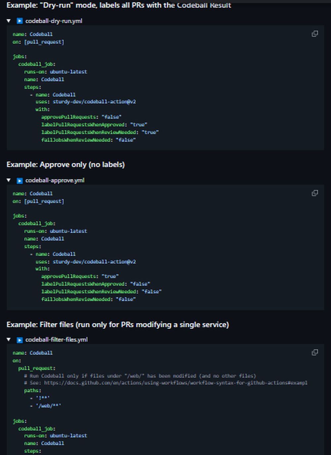
Task: Open the docs.github.com workflow syntax URL
Action: pos(175,383)
